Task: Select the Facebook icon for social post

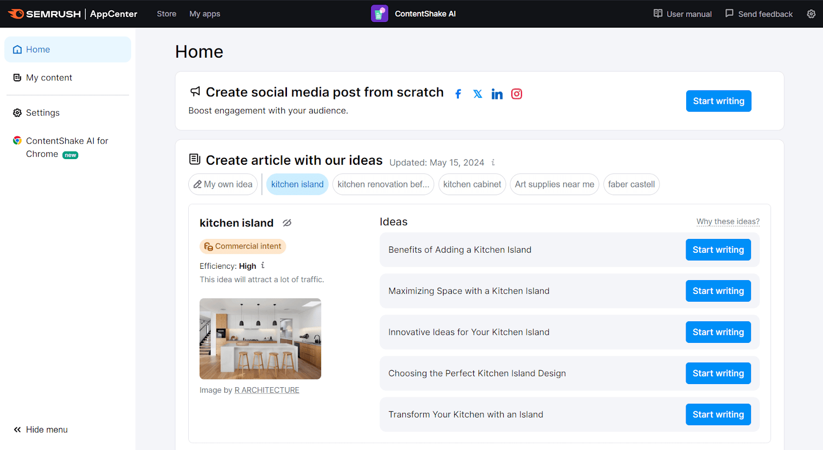Action: point(458,94)
